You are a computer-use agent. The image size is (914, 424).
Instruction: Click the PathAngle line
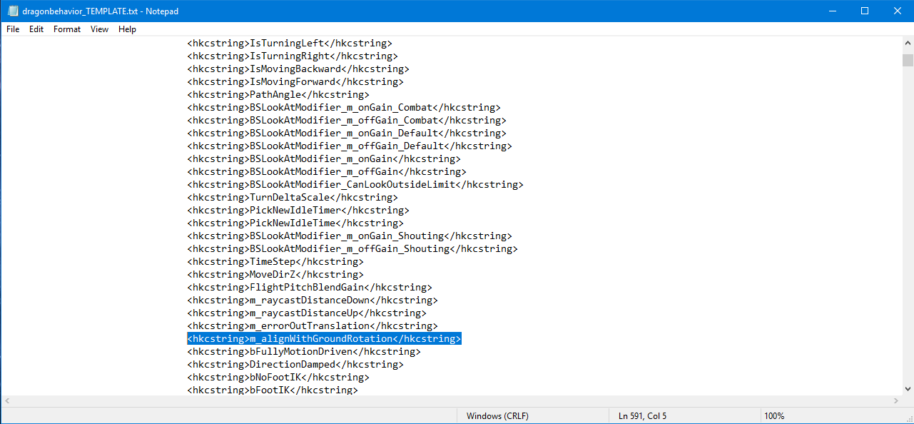click(278, 95)
